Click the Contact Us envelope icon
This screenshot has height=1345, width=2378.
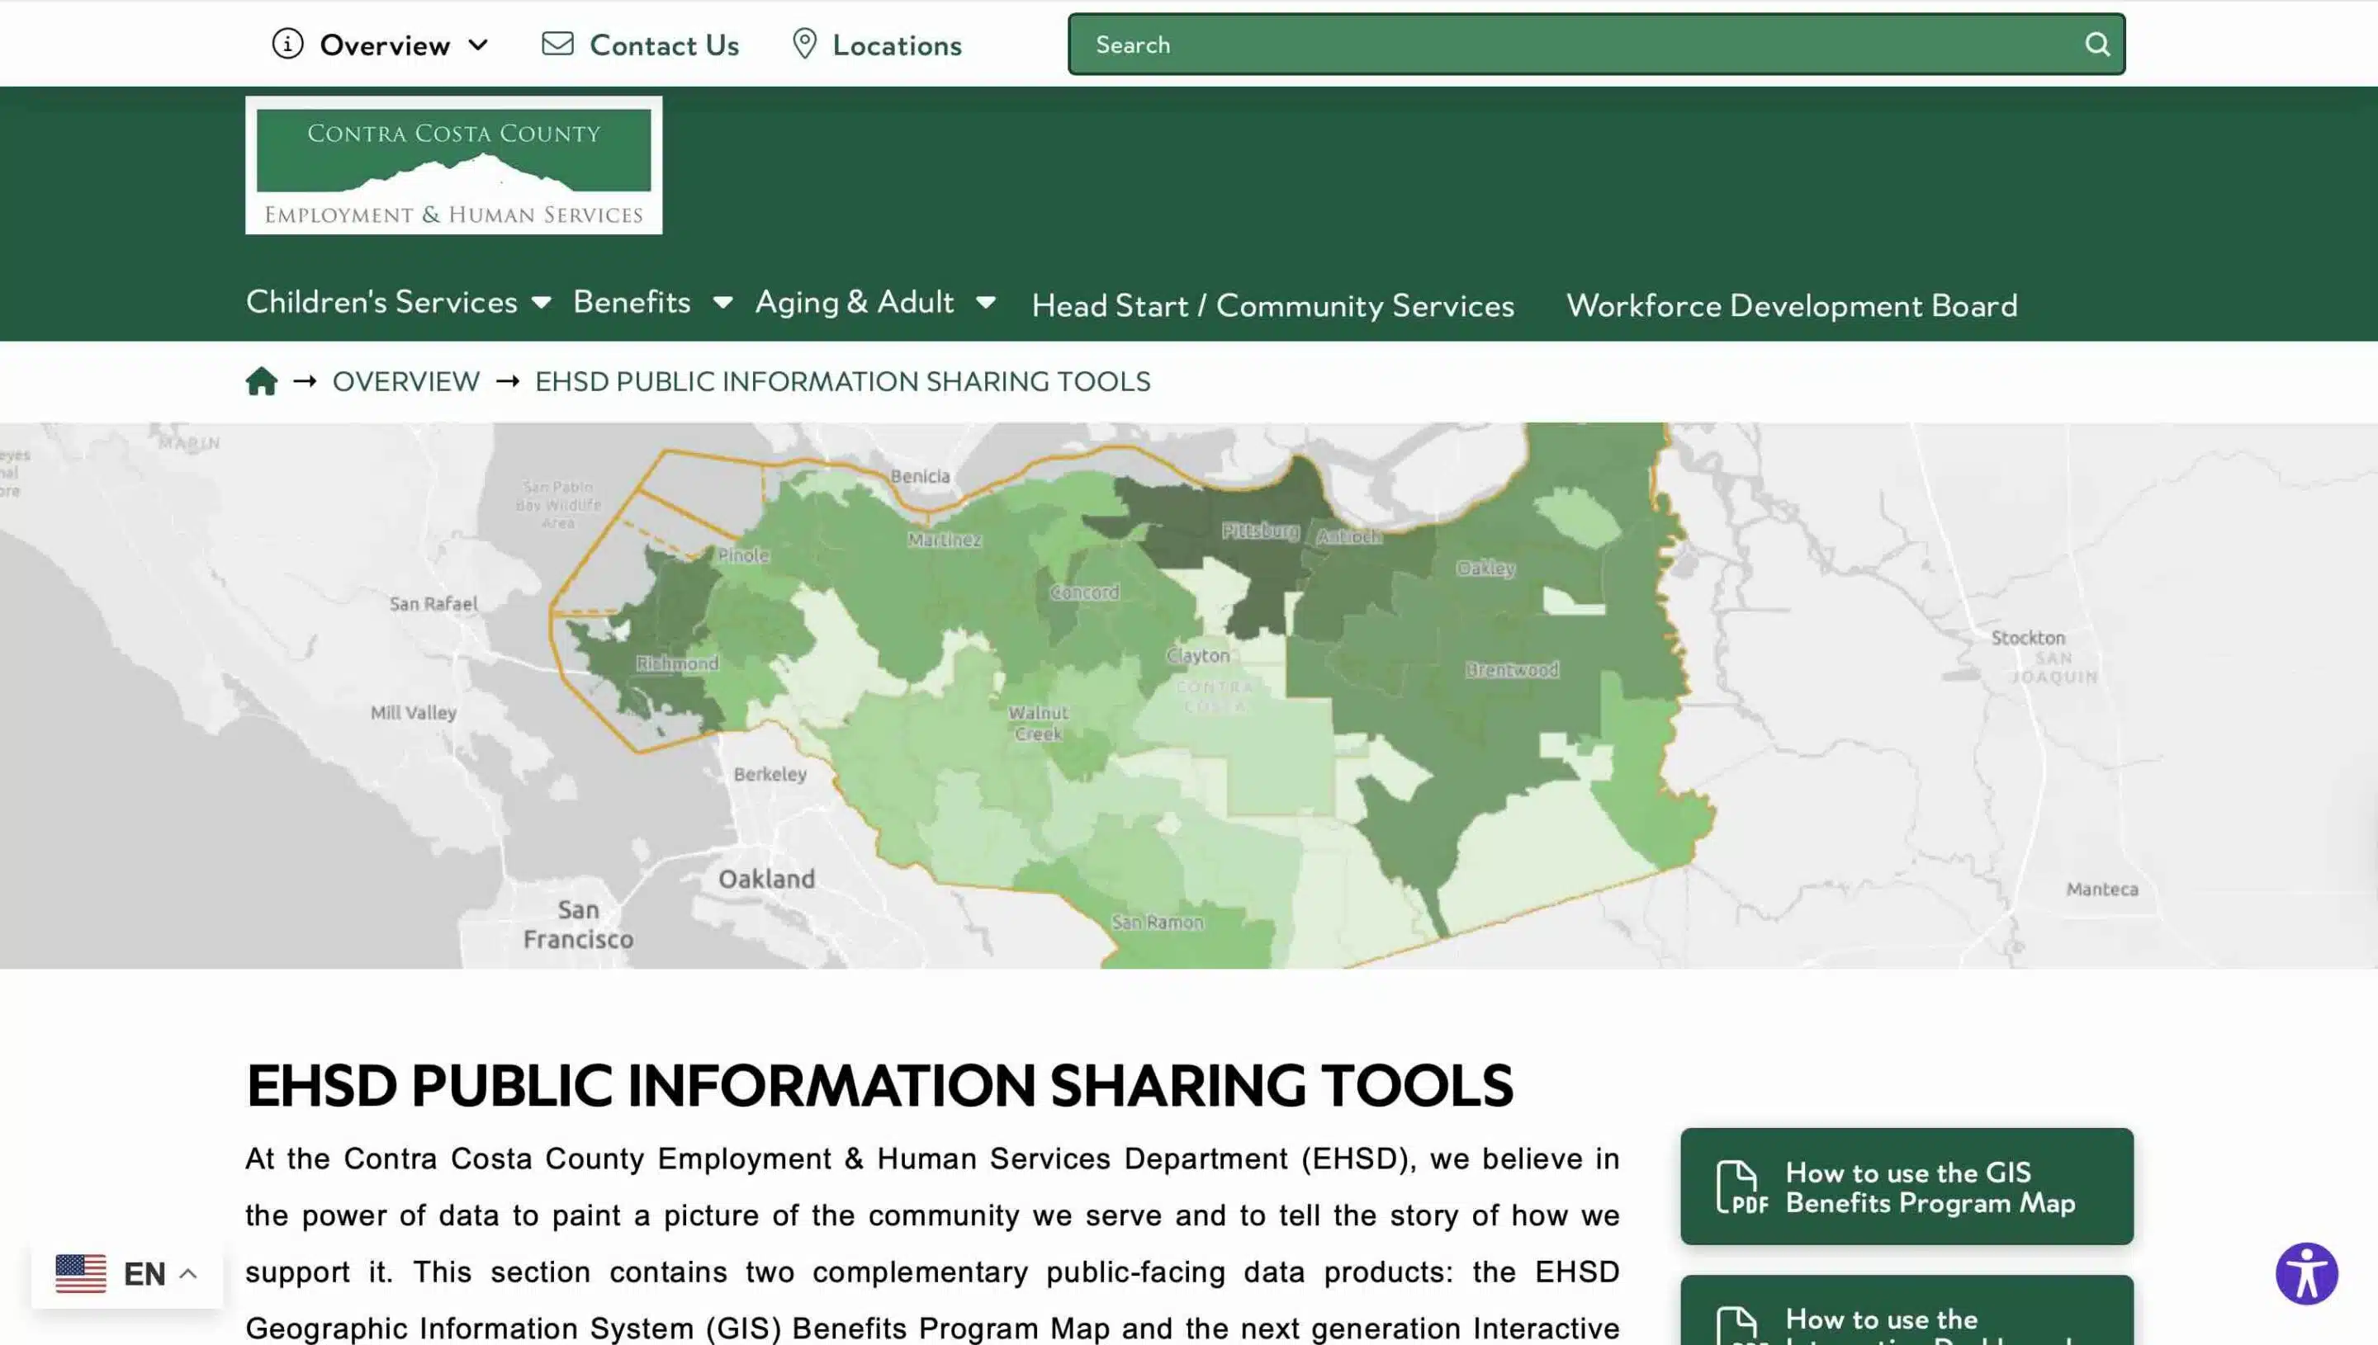pyautogui.click(x=557, y=44)
